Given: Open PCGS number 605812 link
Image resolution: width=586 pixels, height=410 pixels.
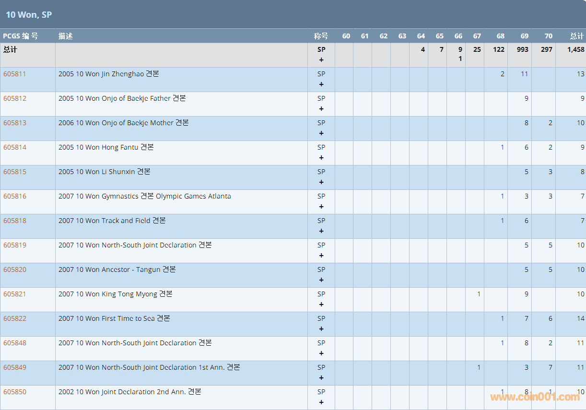Looking at the screenshot, I should point(15,98).
